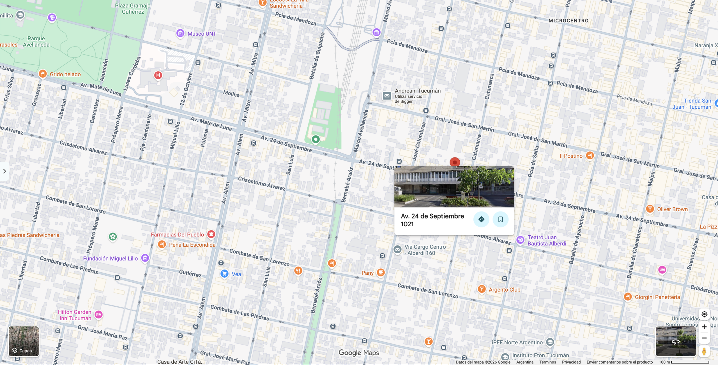Screen dimensions: 718x365
Task: Select the Av. 24 de Septiembre 1021 title
Action: (x=432, y=220)
